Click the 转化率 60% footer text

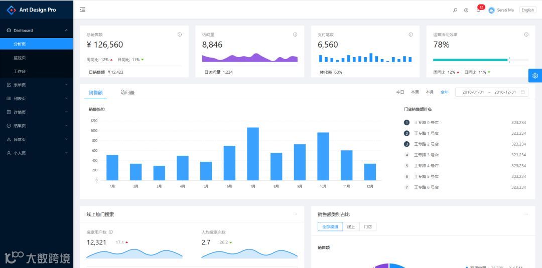point(331,73)
